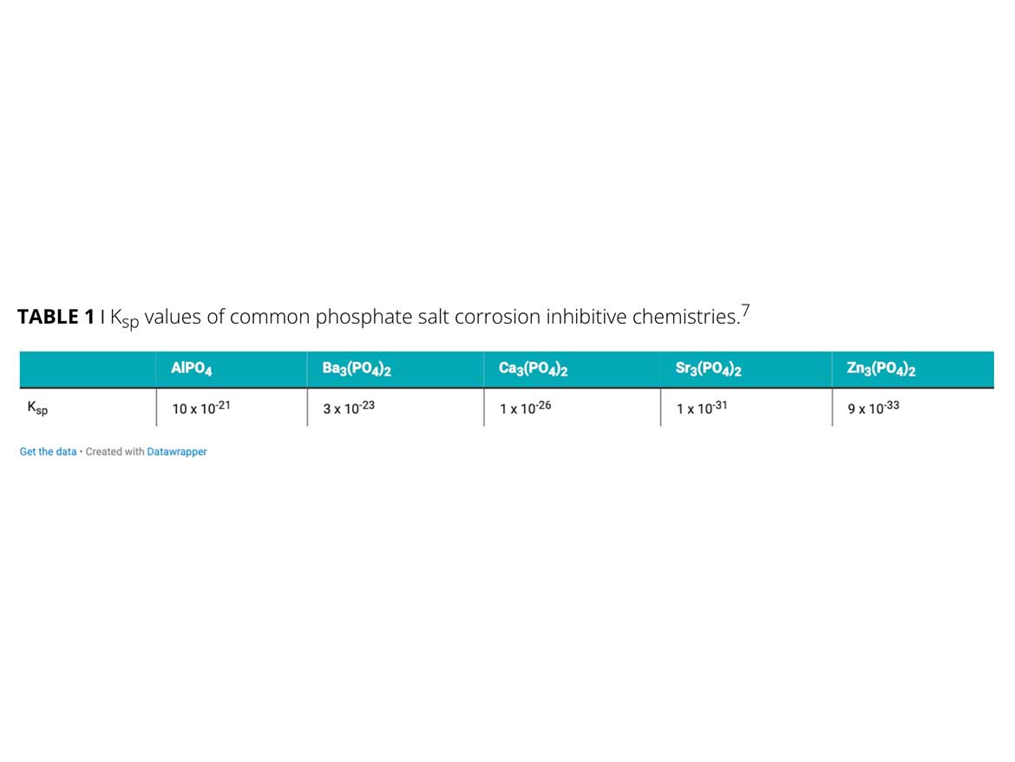
Task: Click the cell showing 3 x 10^-23
Action: pyautogui.click(x=349, y=407)
